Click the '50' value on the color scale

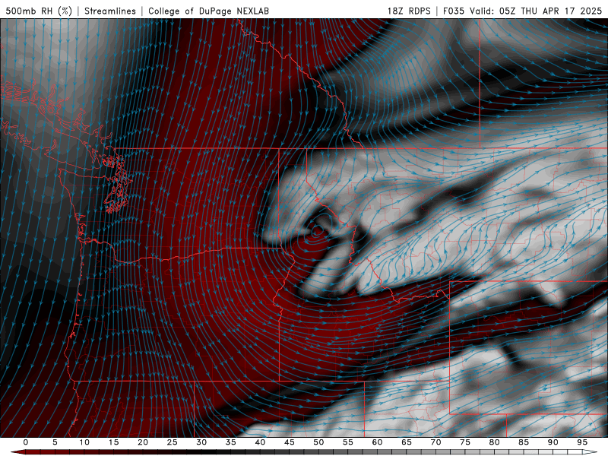click(318, 442)
